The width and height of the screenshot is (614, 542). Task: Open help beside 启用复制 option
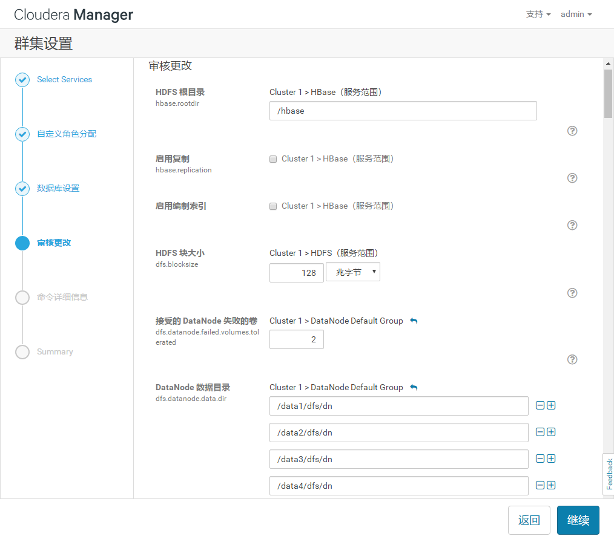point(572,178)
